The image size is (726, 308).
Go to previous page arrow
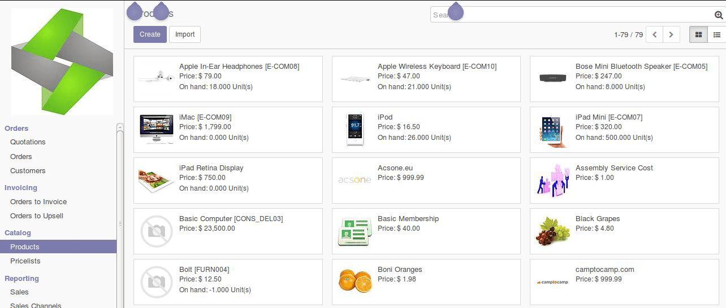coord(654,34)
